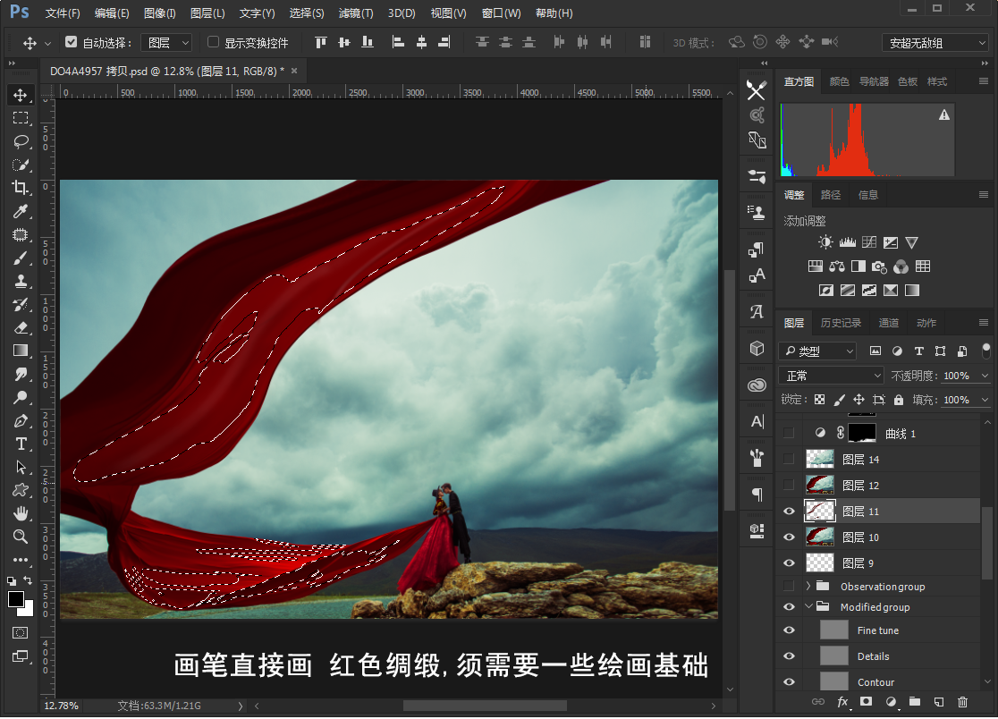Image resolution: width=998 pixels, height=719 pixels.
Task: Select the Hand tool
Action: [x=21, y=513]
